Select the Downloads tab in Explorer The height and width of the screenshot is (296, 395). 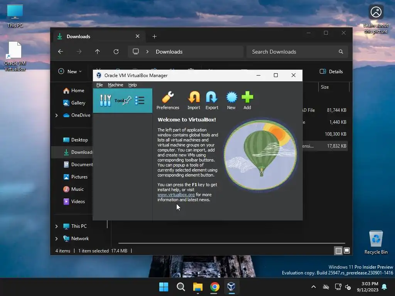tap(100, 37)
